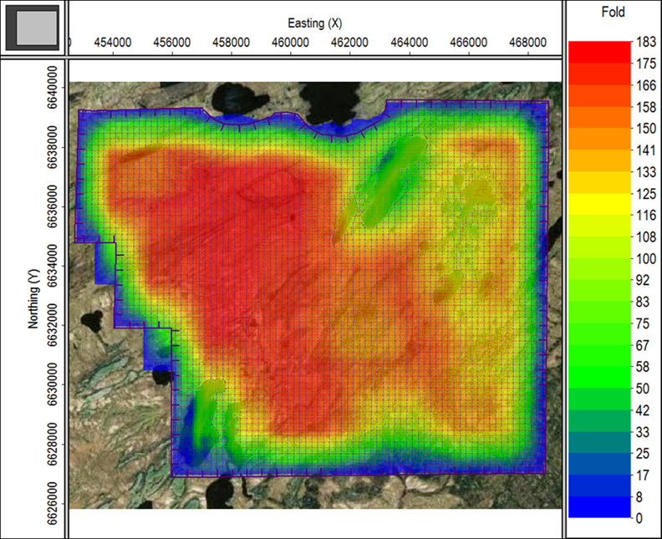Click the 454000 easting tick label
Screen dimensions: 662x539
[x=111, y=42]
